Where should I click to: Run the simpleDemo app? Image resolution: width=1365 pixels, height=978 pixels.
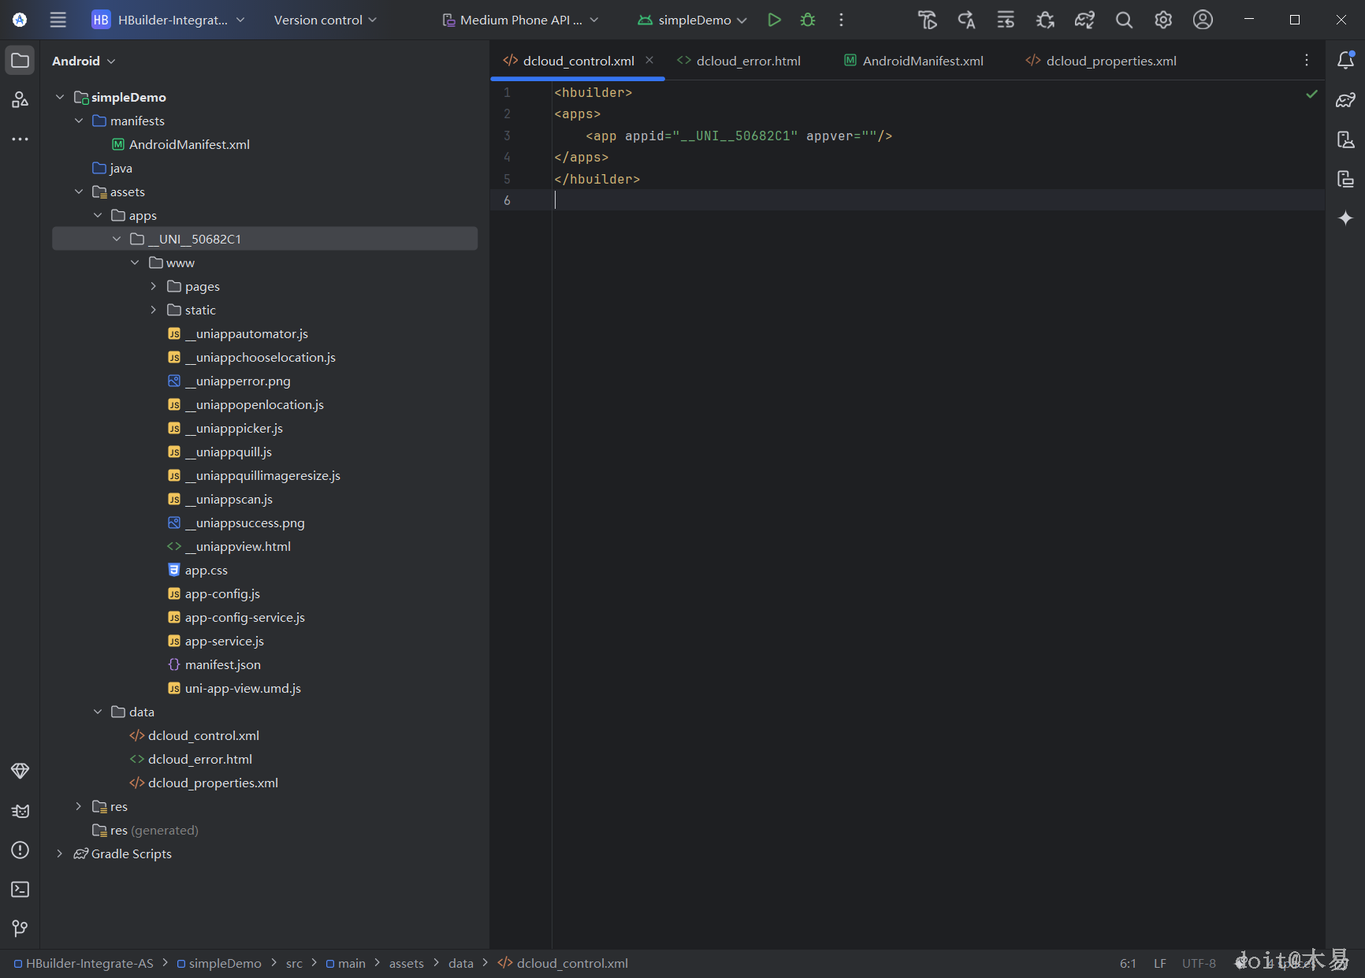pyautogui.click(x=774, y=20)
